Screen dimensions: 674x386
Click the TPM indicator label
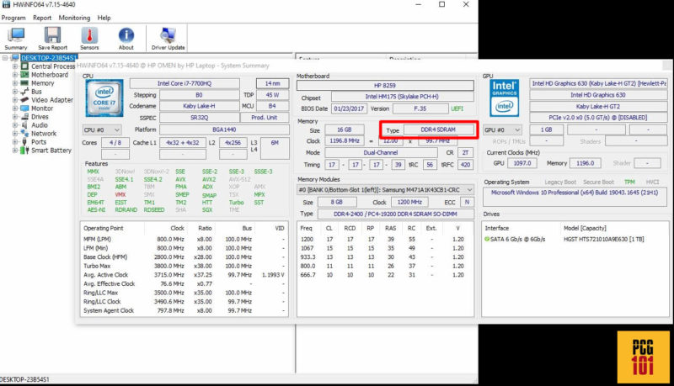click(629, 182)
